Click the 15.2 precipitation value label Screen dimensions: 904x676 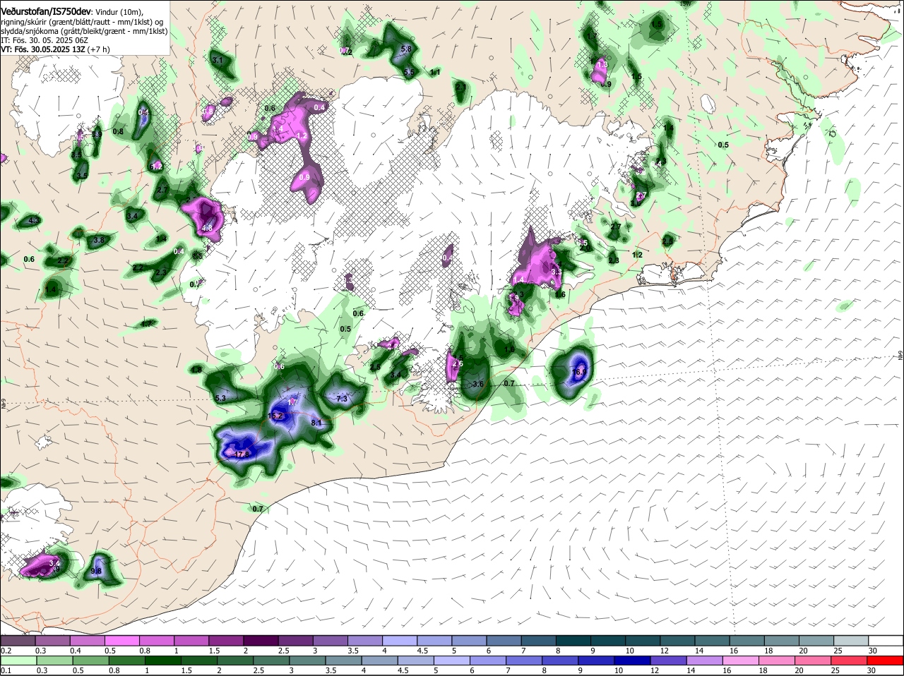click(275, 416)
